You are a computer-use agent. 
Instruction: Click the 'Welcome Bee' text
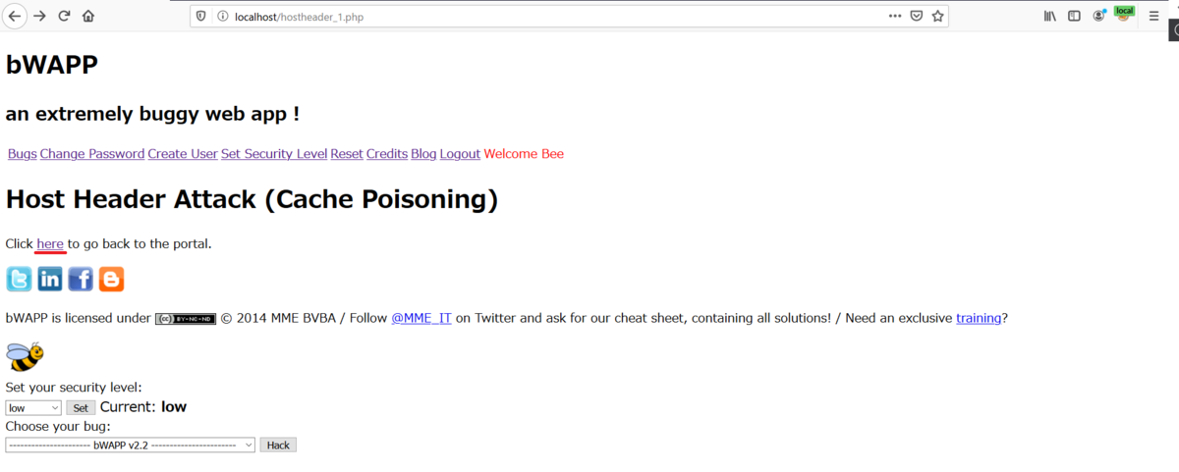tap(524, 154)
